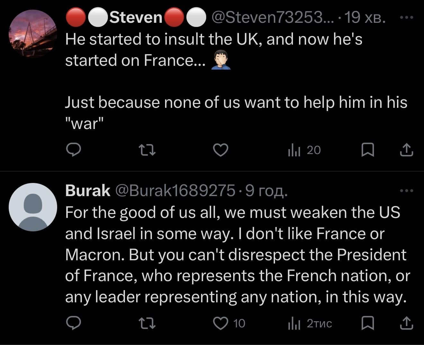Viewport: 424px width, 345px height.
Task: Retweet Burak's tweet
Action: coord(147,323)
